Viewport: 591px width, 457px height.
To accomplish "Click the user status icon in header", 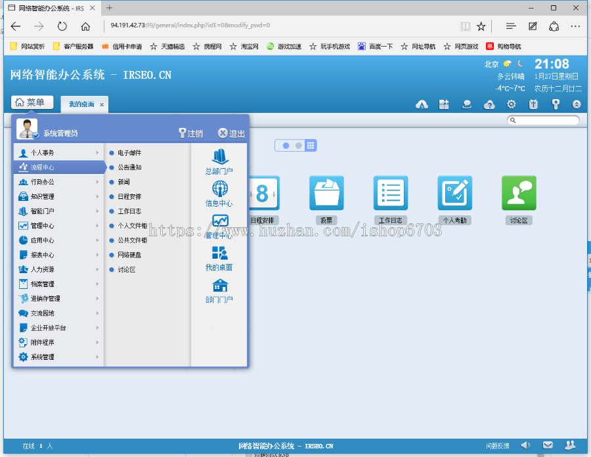I will tap(467, 104).
